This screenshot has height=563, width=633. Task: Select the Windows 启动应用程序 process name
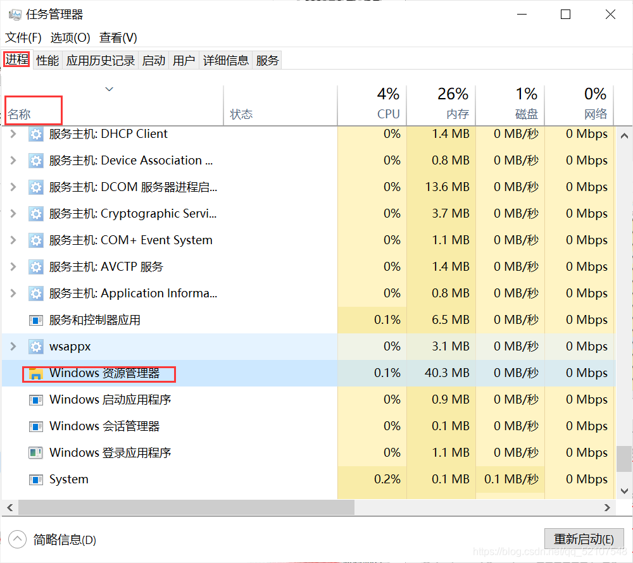click(x=110, y=400)
